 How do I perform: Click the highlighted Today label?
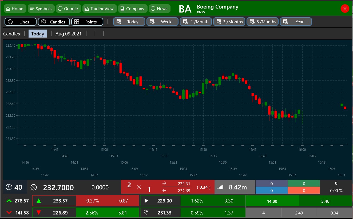click(38, 34)
